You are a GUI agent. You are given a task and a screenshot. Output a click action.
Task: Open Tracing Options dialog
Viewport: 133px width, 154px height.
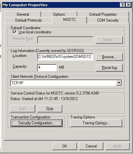96,123
